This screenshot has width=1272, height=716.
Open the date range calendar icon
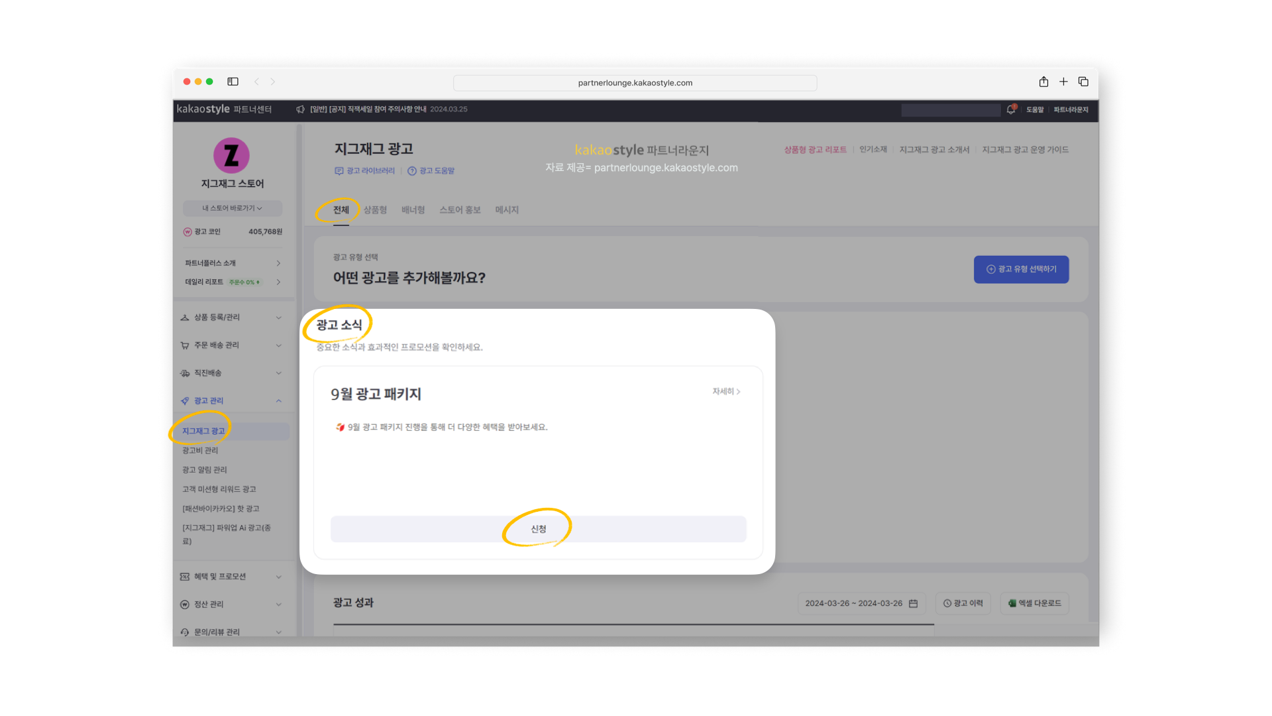913,603
